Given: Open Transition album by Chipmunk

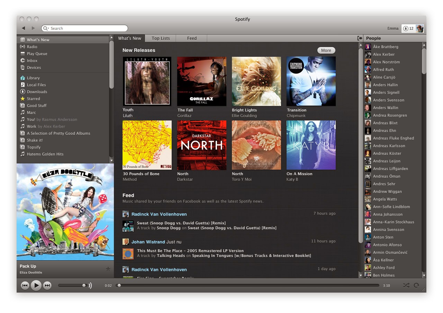Looking at the screenshot, I should click(x=311, y=81).
